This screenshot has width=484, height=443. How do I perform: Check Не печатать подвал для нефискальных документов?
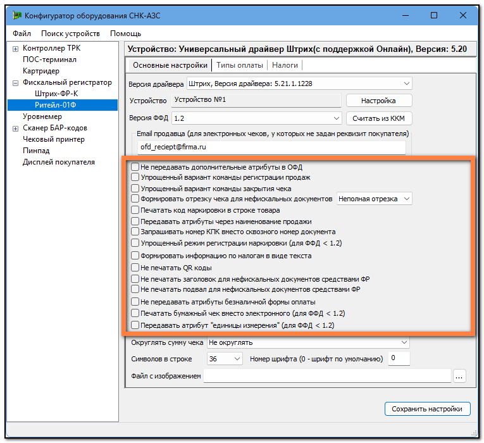pos(135,289)
